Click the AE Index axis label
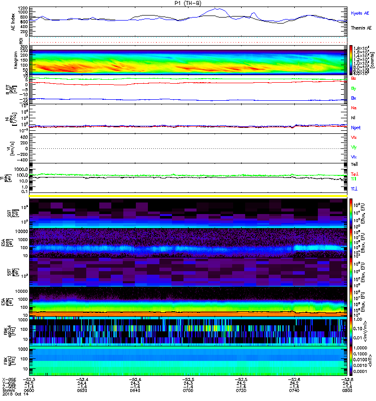This screenshot has height=401, width=376. [13, 22]
